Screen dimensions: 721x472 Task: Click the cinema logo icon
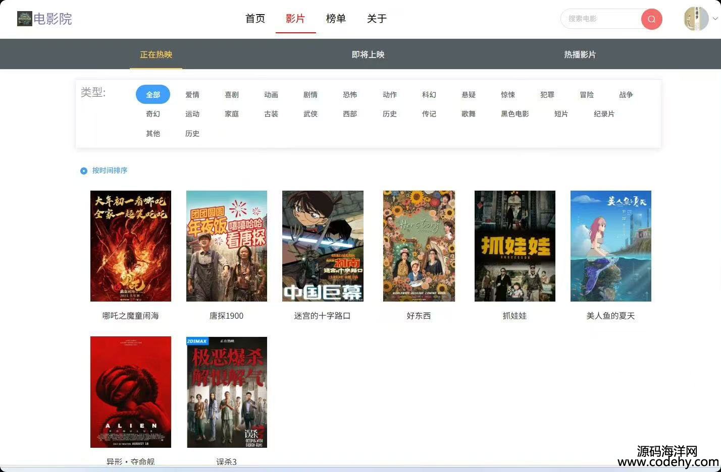point(24,19)
